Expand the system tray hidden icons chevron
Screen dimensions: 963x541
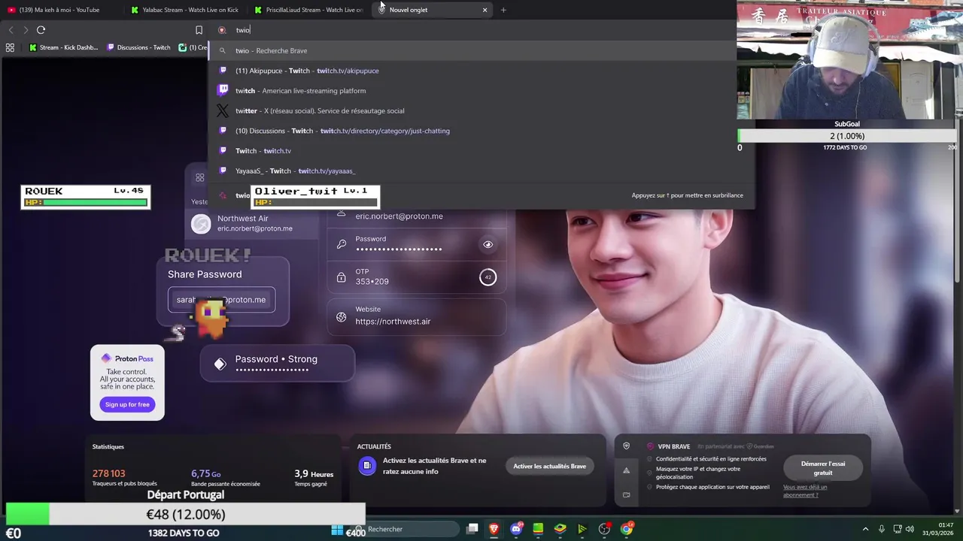(865, 529)
